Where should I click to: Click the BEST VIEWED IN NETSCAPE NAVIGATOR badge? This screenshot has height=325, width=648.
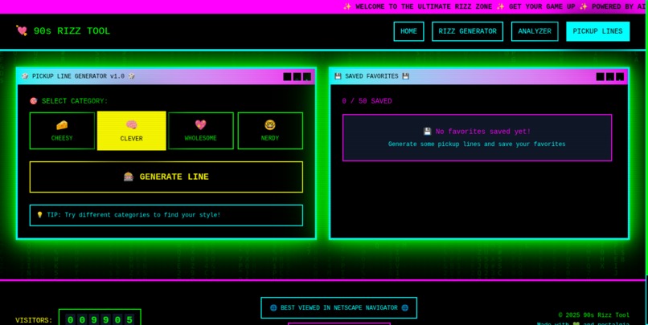click(x=338, y=307)
